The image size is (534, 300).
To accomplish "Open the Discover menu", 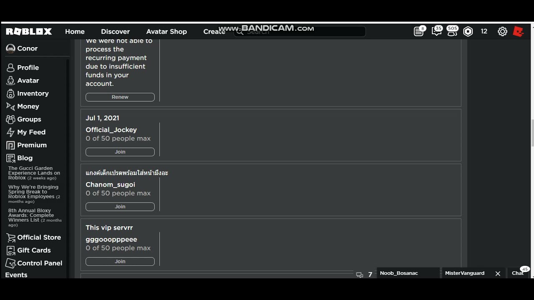I will (115, 32).
